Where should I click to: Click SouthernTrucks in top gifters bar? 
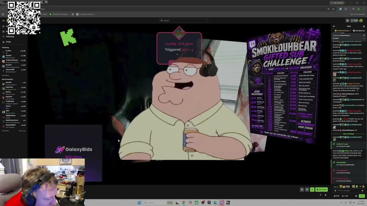point(343,31)
